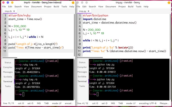Switch to Messages tab in tmp.py window
The height and width of the screenshot is (107, 172).
pyautogui.click(x=82, y=72)
